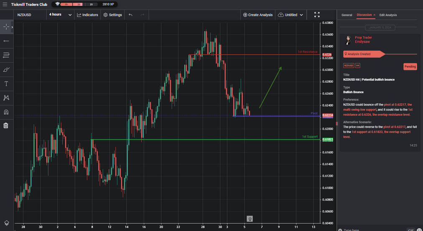Toggle the magnet snap mode
Image resolution: width=423 pixels, height=231 pixels.
[x=6, y=112]
